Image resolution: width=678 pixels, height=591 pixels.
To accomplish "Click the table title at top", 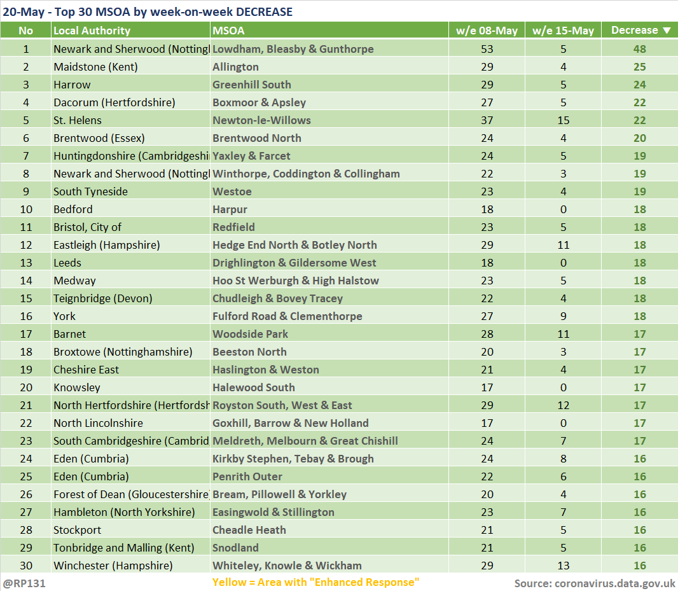I will click(148, 11).
